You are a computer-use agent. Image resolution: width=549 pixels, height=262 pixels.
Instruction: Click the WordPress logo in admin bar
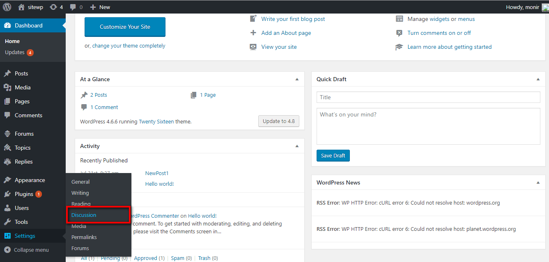7,7
